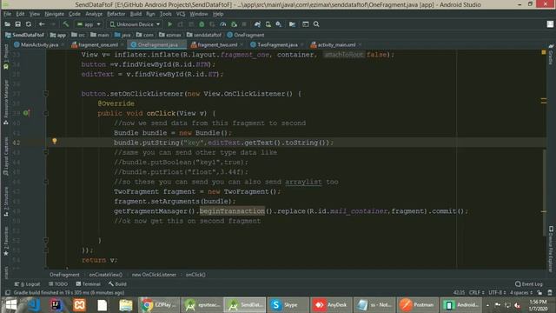This screenshot has height=313, width=556.
Task: Click the Sync files toolbar icon
Action: (x=29, y=24)
